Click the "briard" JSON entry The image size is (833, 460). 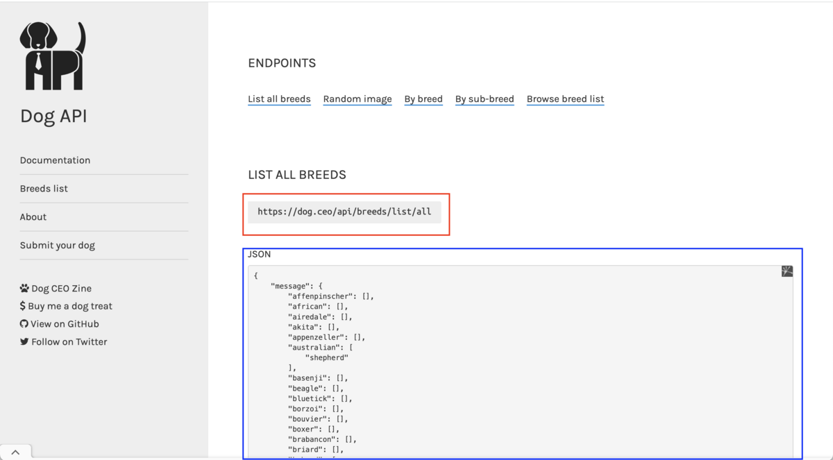316,450
